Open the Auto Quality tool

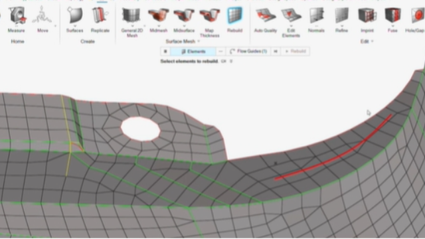266,19
